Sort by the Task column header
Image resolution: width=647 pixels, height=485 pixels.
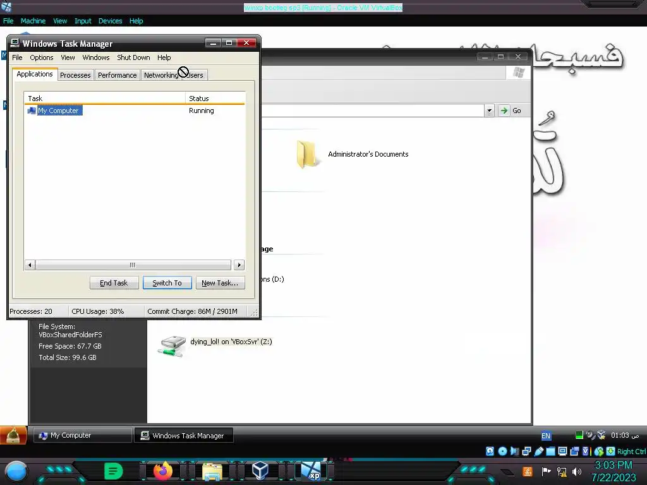(105, 98)
